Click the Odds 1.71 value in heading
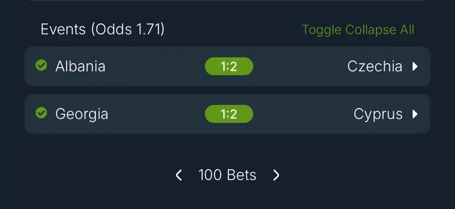This screenshot has height=209, width=455. 128,29
